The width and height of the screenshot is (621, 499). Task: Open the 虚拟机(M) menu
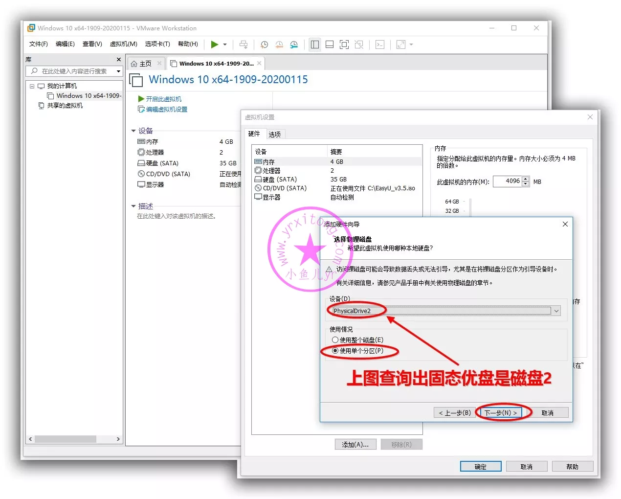click(x=123, y=44)
